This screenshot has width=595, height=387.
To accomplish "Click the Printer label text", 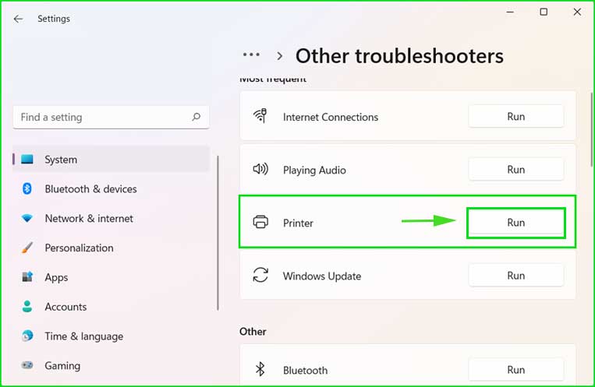I will coord(298,223).
